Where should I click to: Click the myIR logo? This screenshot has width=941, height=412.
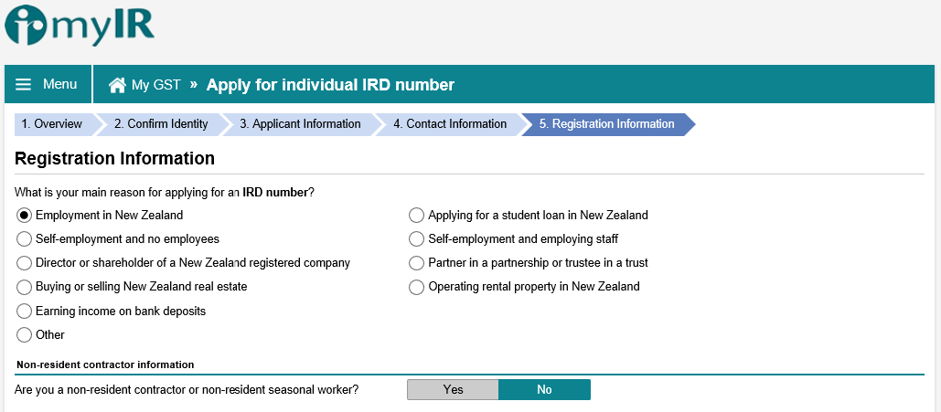(x=80, y=27)
